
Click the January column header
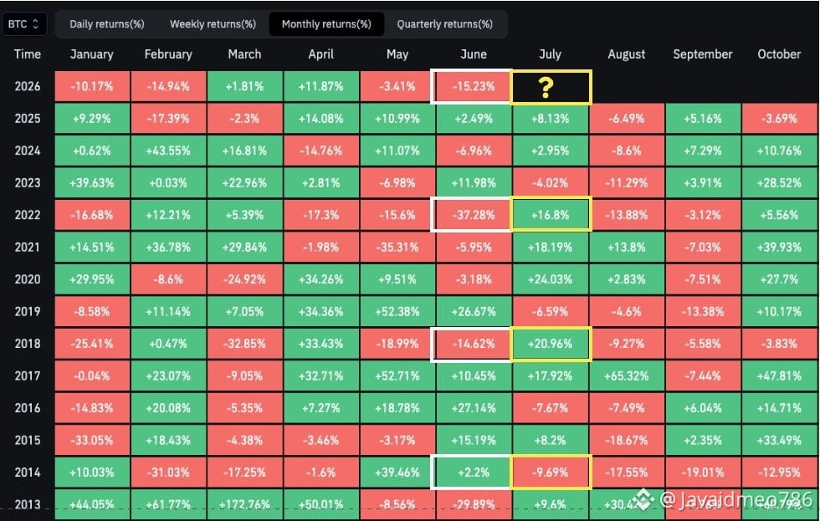point(91,54)
